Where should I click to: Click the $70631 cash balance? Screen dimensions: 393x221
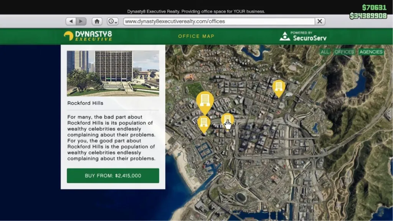374,8
